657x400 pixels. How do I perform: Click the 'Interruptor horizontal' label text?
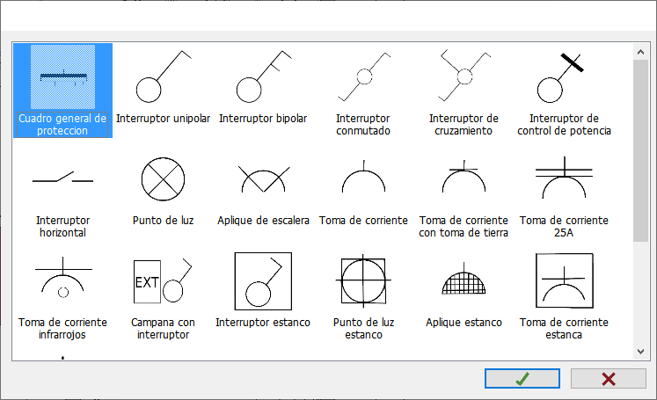pos(62,227)
